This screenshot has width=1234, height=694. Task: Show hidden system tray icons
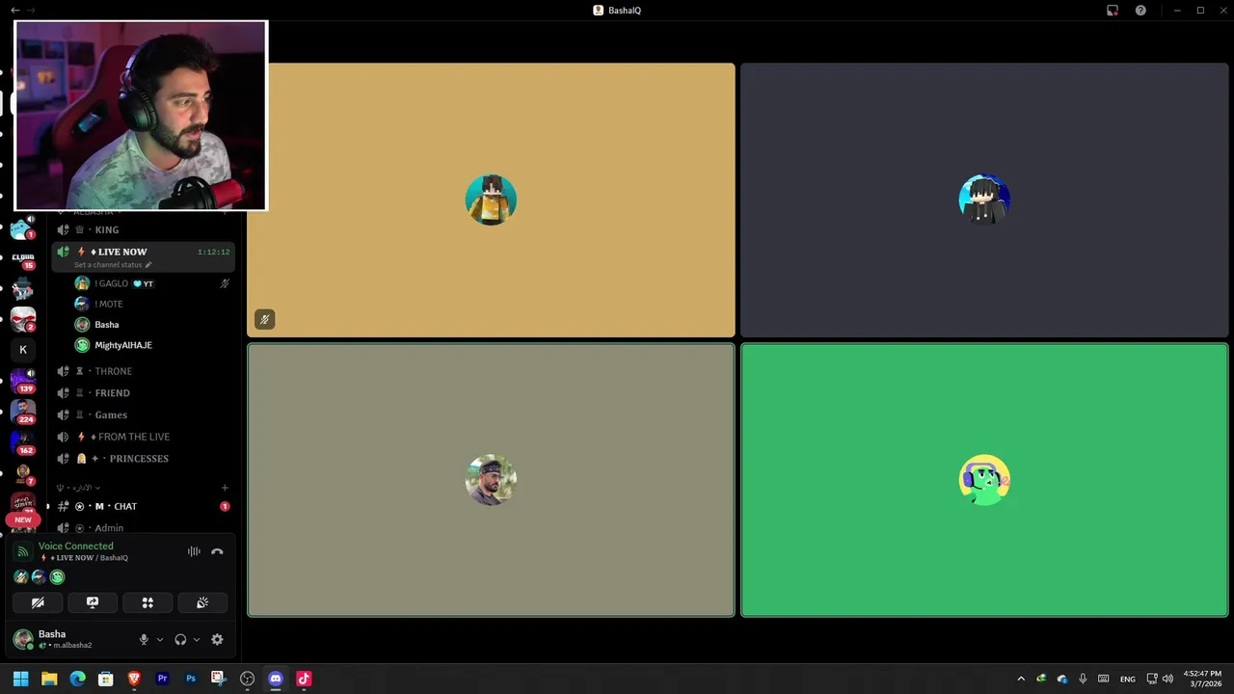click(x=1021, y=679)
